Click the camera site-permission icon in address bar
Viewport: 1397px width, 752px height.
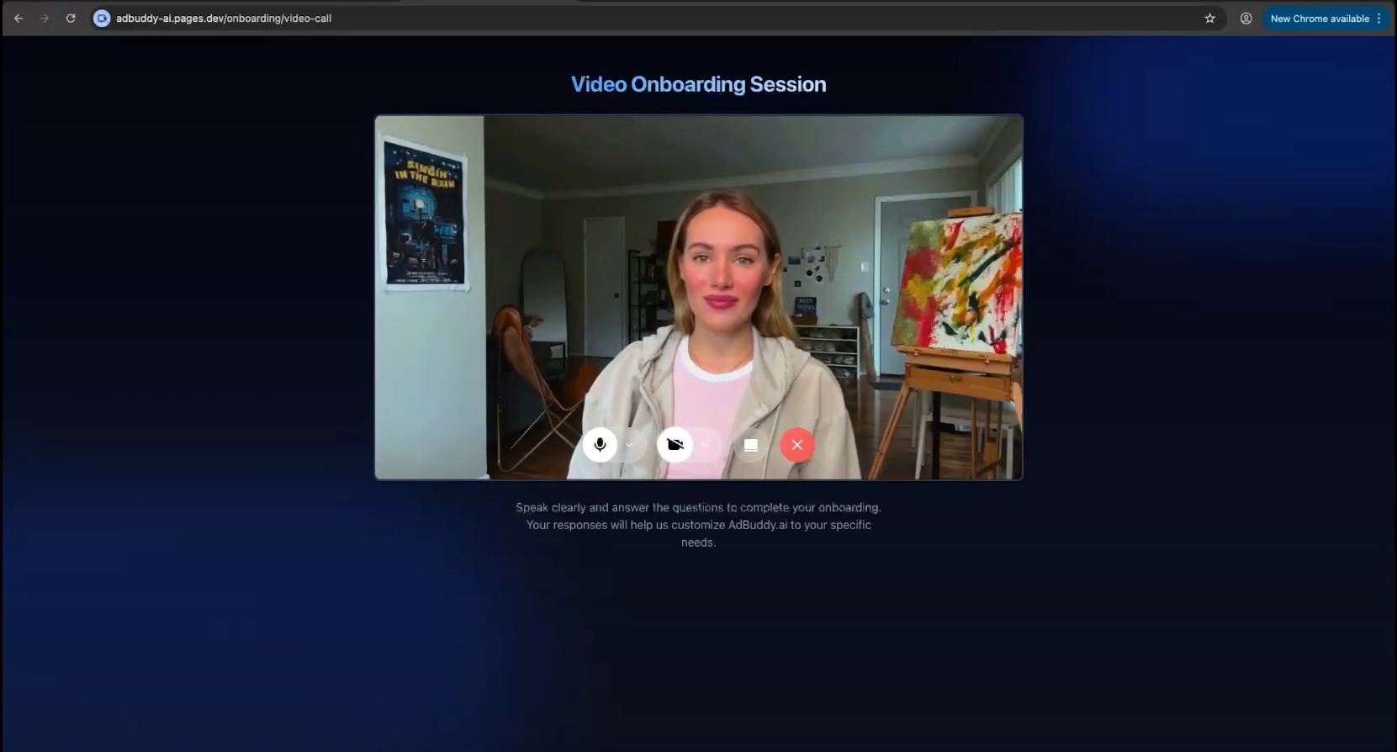pyautogui.click(x=102, y=18)
